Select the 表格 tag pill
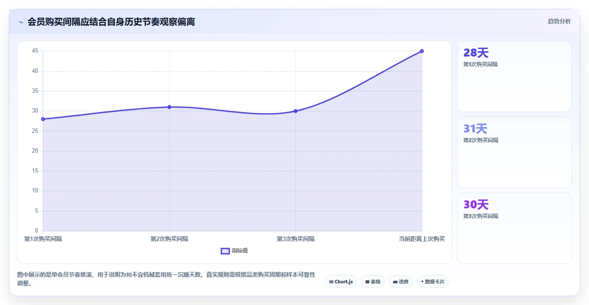This screenshot has width=589, height=305. [x=373, y=282]
